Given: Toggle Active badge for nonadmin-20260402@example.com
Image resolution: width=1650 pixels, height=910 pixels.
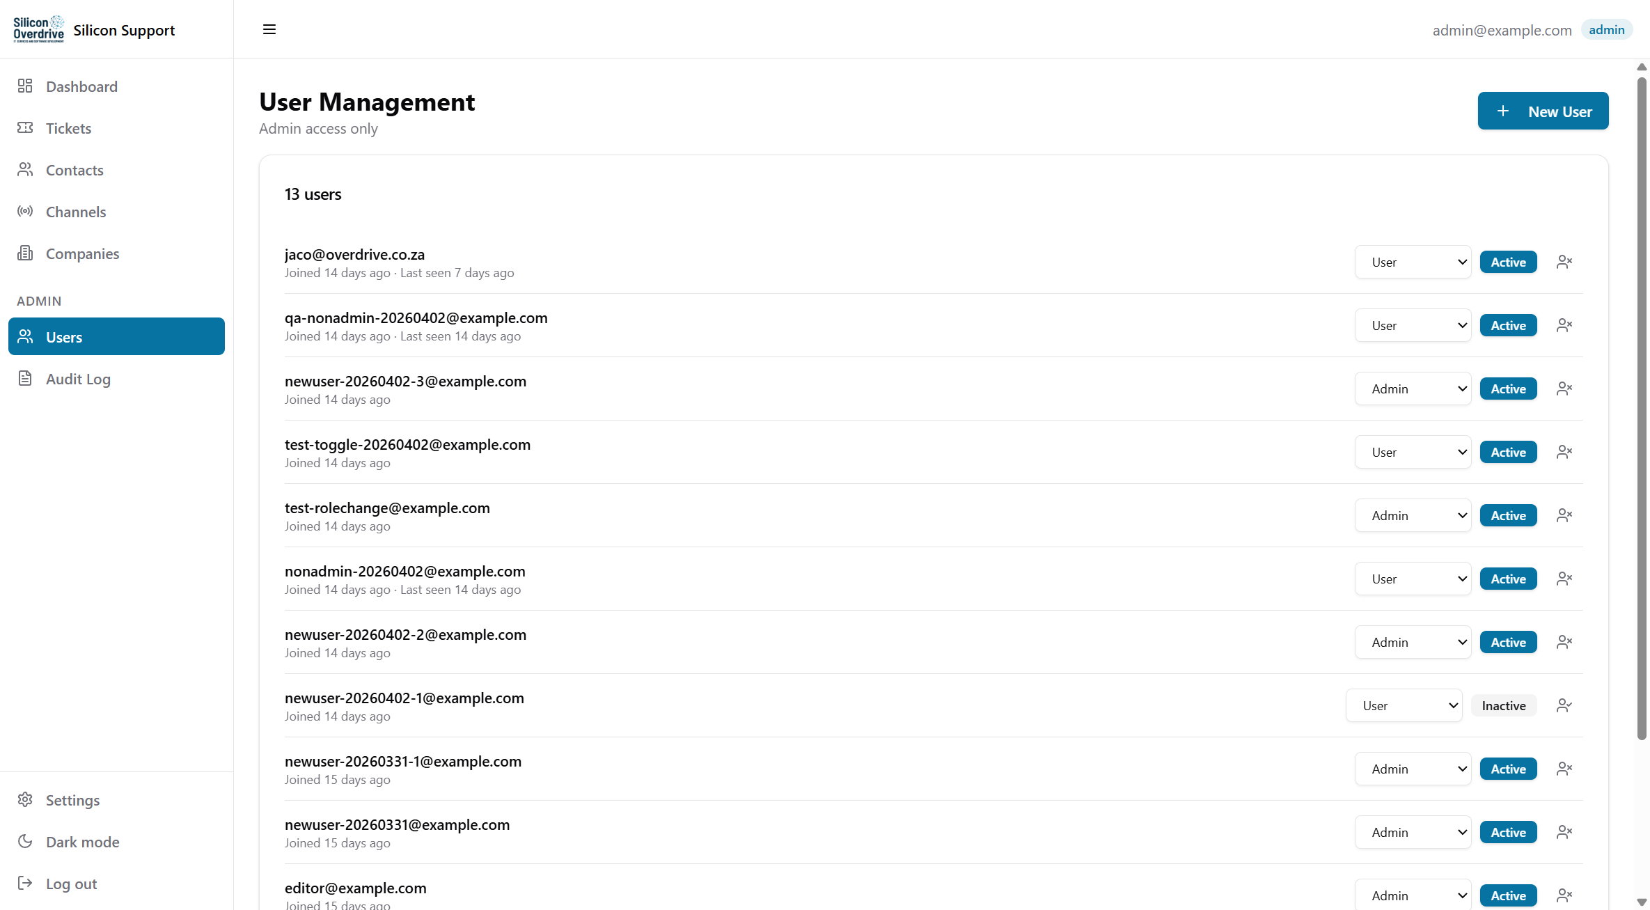Looking at the screenshot, I should (1508, 579).
